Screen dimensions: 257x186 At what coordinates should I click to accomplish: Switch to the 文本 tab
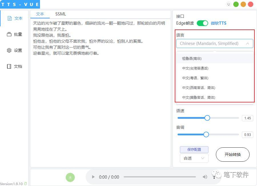pyautogui.click(x=40, y=14)
